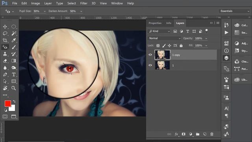Toggle filter for adjustment layers
The image size is (252, 142).
point(181,32)
